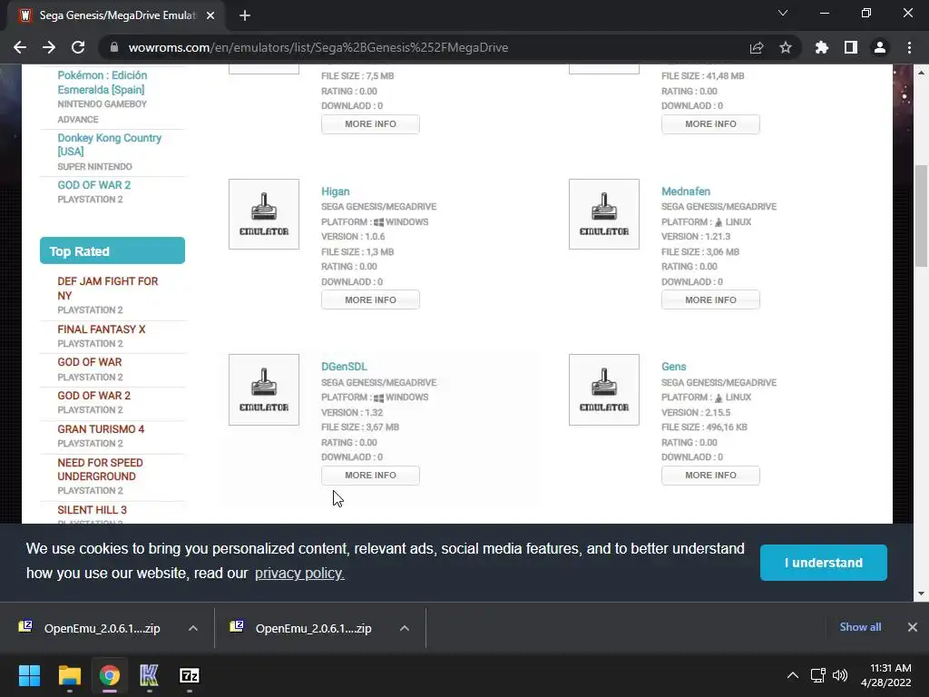
Task: Close the downloads bar
Action: 913,627
